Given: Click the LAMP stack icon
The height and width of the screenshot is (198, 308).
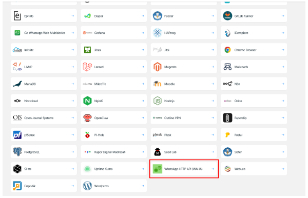Looking at the screenshot, I should [17, 67].
